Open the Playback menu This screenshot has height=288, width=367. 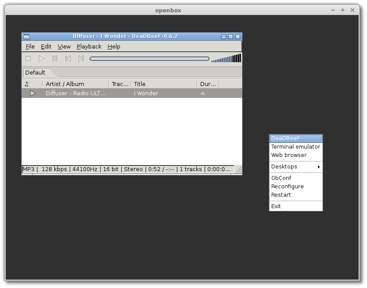click(x=89, y=47)
